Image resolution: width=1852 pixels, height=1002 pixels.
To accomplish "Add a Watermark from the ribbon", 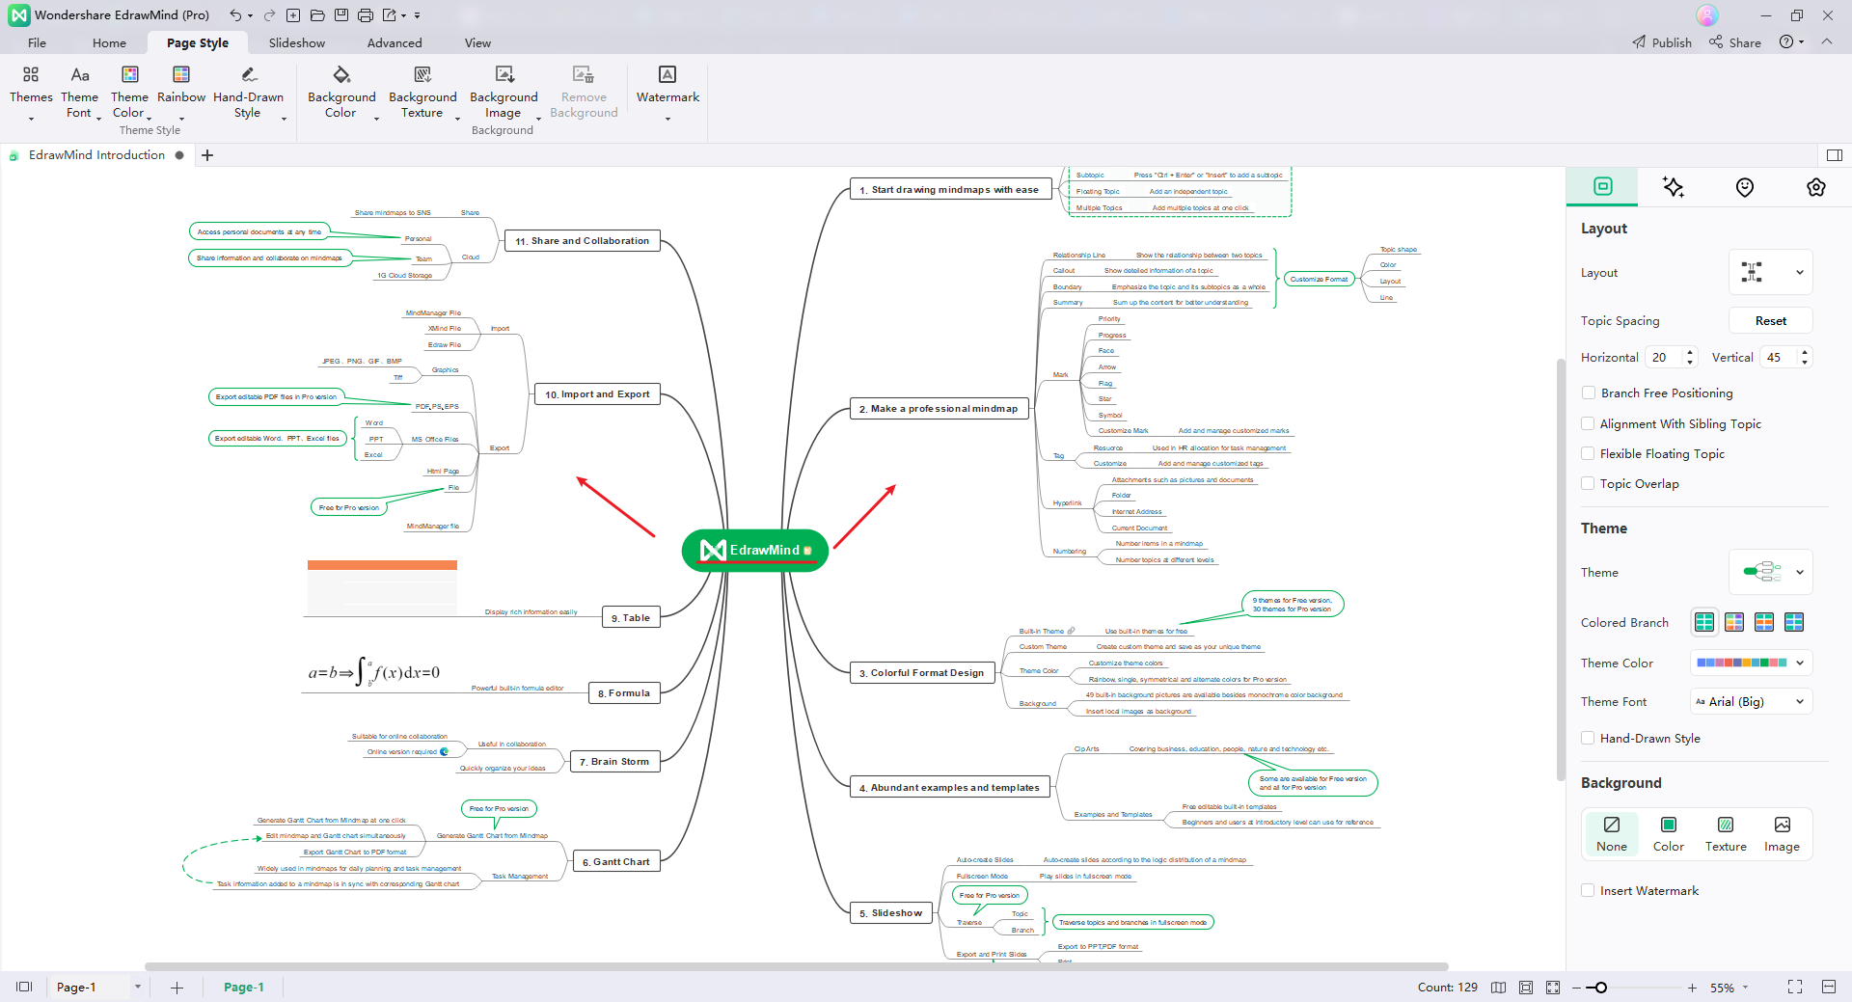I will [667, 75].
